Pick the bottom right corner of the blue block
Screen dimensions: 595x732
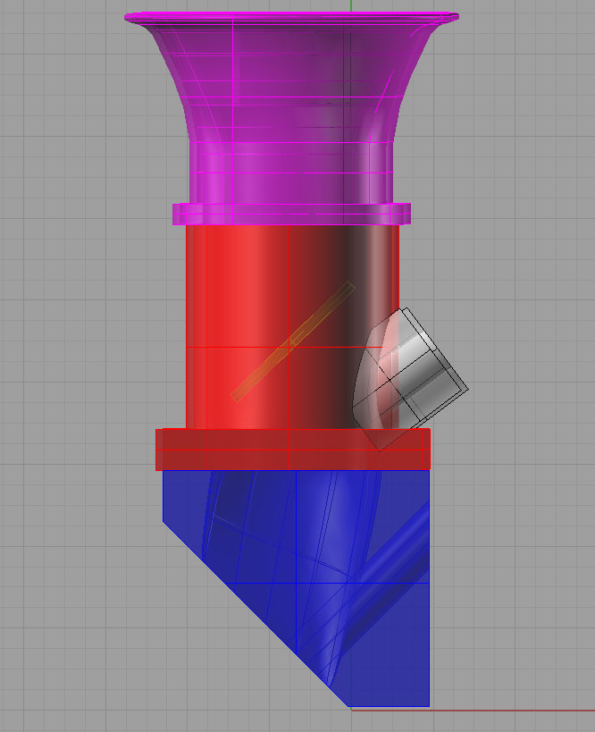[x=429, y=706]
